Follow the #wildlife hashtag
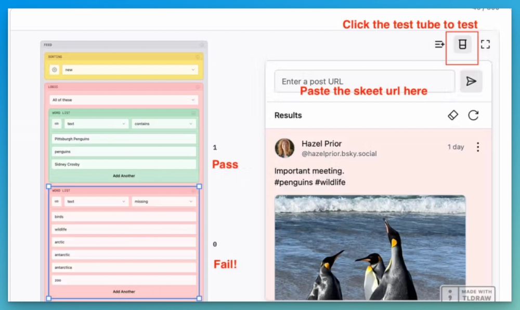Viewport: 520px width, 310px height. click(x=330, y=182)
